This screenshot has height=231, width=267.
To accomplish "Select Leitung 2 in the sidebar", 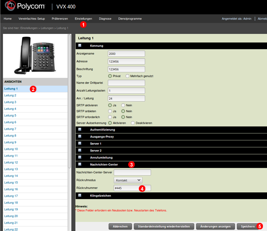I will [35, 96].
